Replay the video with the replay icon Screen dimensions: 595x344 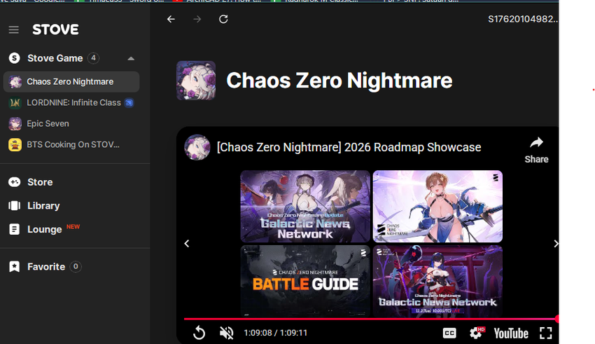coord(199,333)
